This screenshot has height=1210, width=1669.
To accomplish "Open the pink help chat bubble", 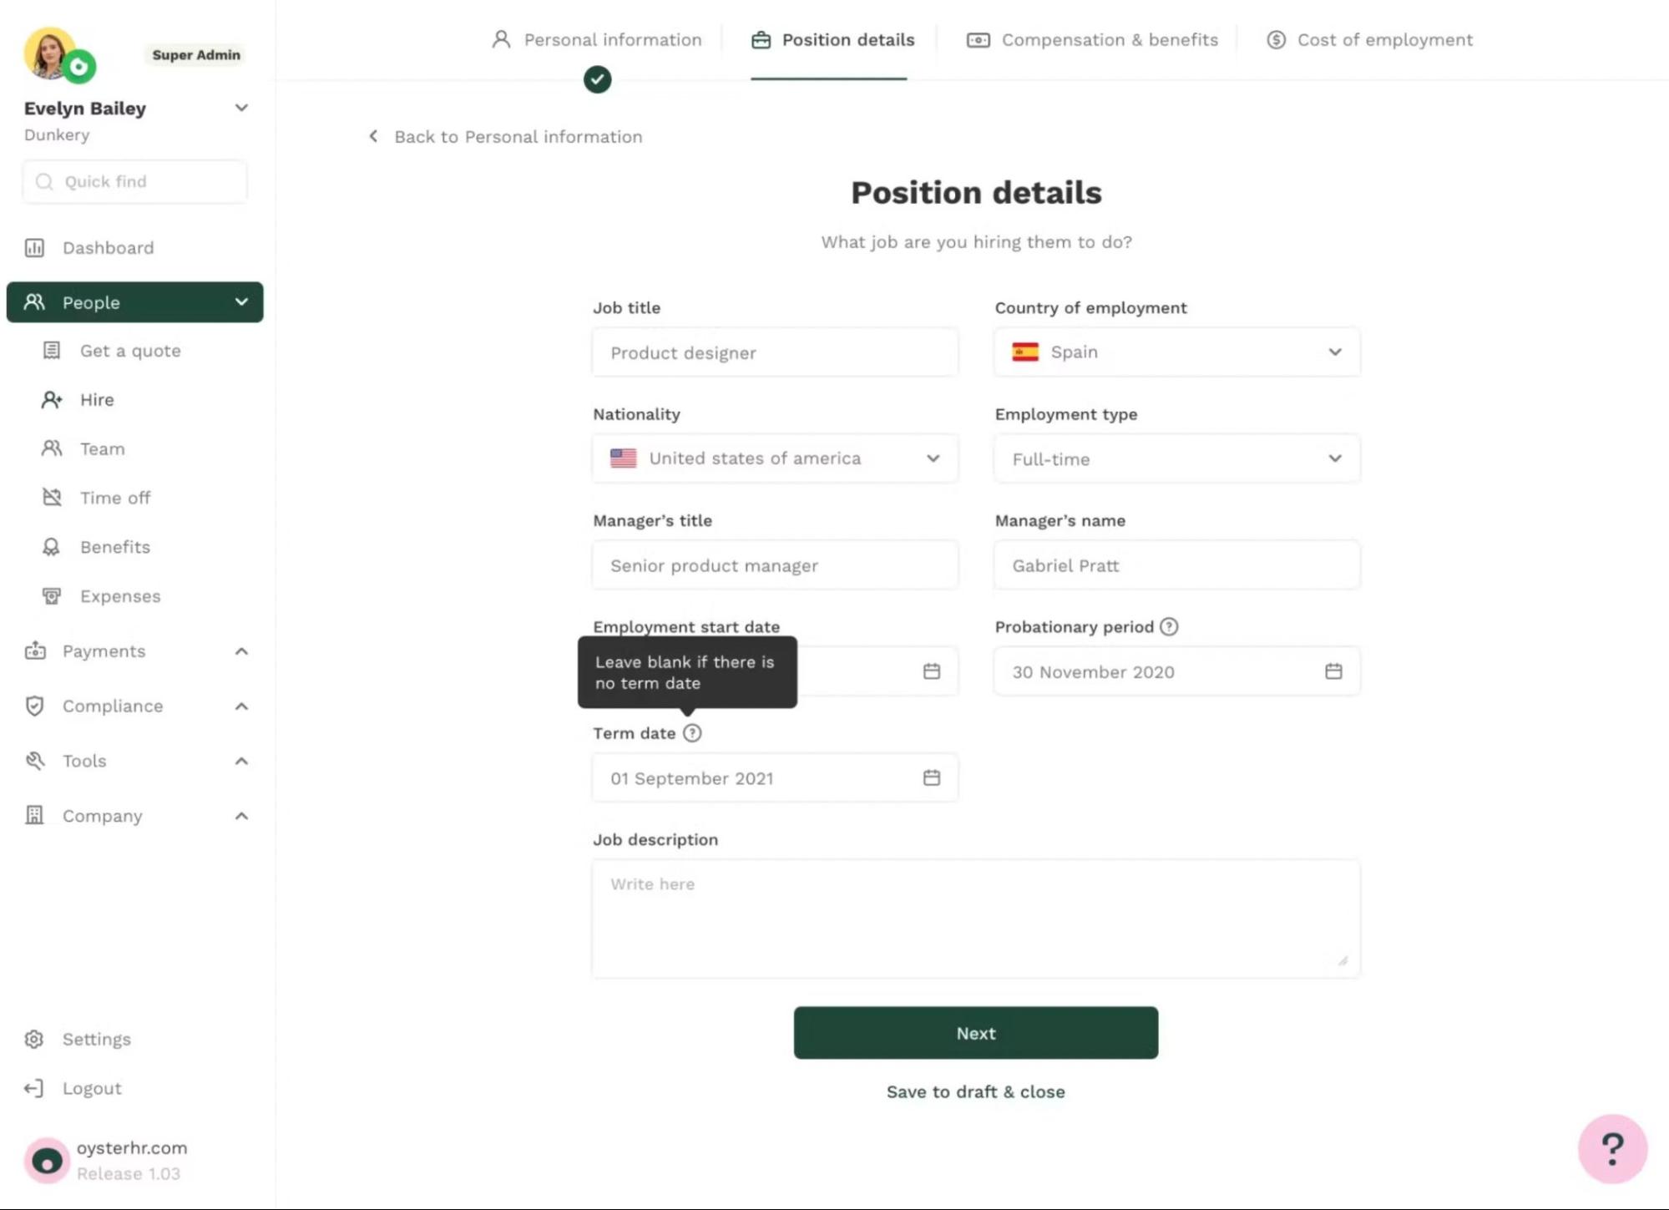I will [x=1612, y=1149].
